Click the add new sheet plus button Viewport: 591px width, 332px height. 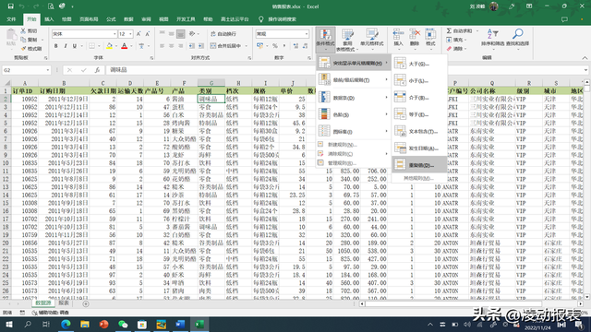tap(86, 303)
